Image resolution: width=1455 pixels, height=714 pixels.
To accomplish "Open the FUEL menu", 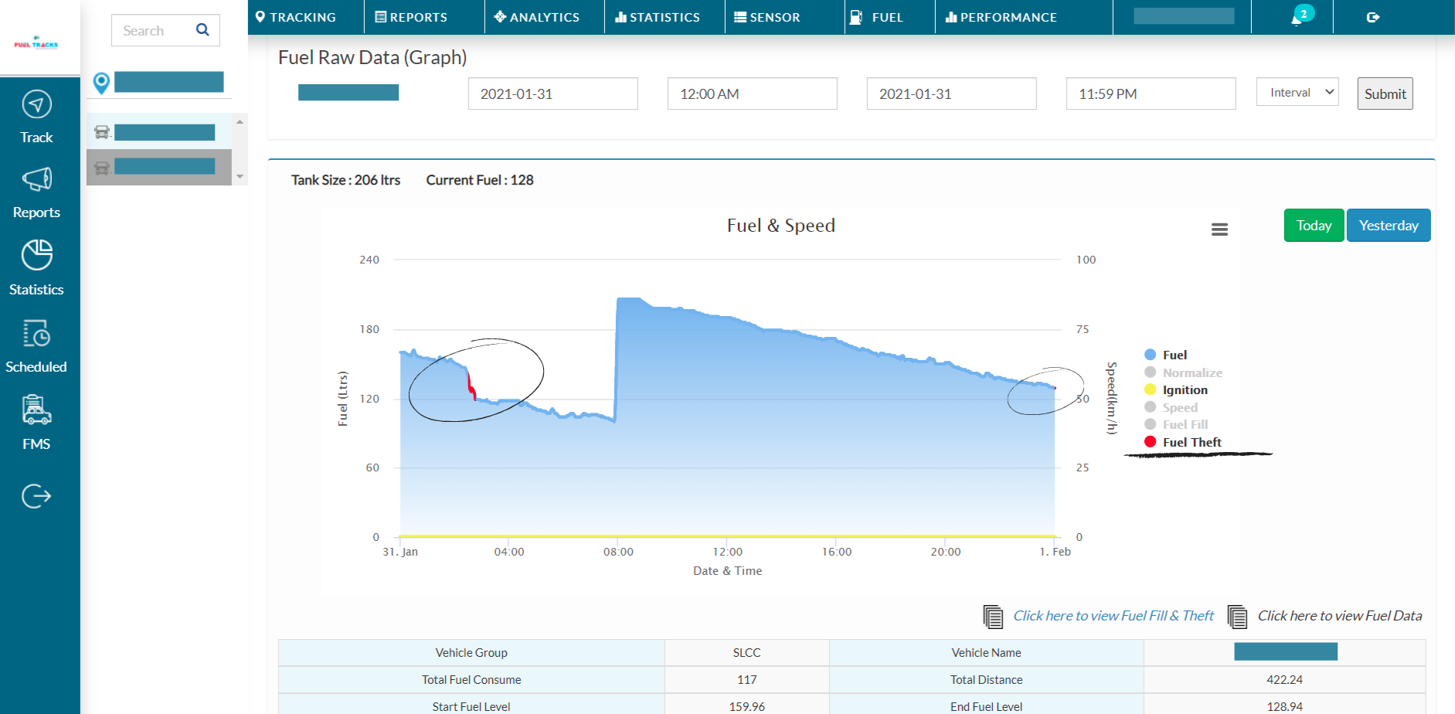I will click(x=877, y=17).
